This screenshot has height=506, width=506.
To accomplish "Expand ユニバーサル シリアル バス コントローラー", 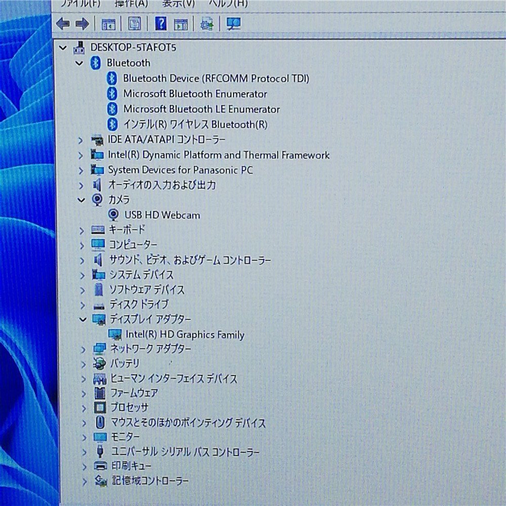I will pos(85,452).
